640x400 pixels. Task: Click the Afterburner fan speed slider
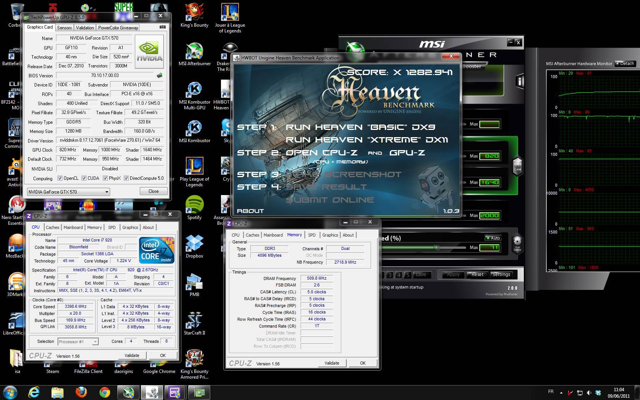coord(423,248)
